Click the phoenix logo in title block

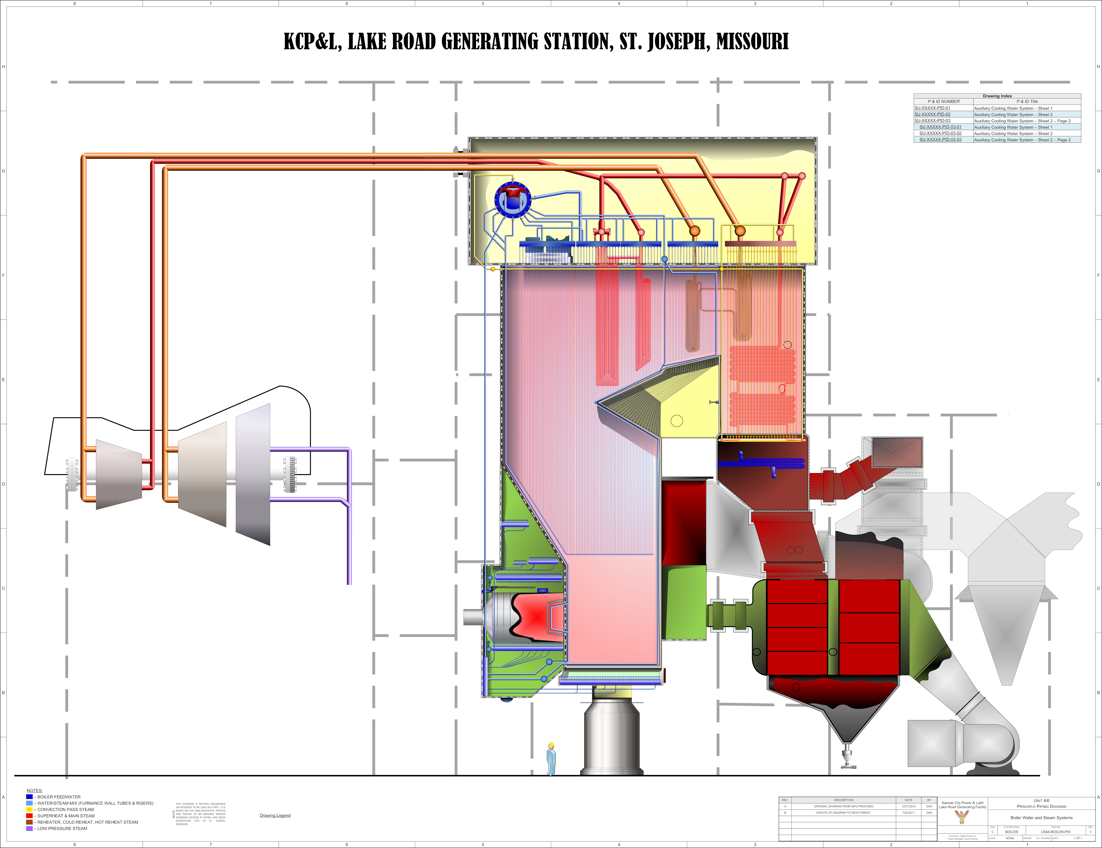[x=962, y=817]
